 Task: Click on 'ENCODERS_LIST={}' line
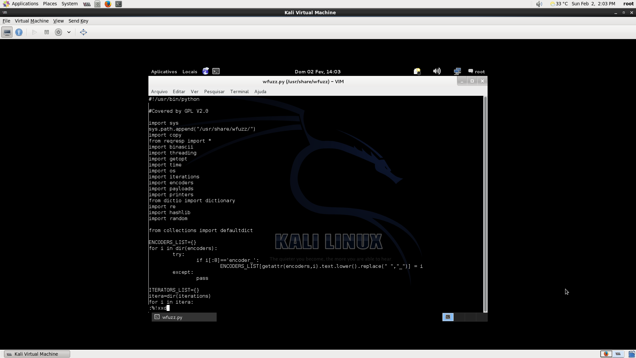173,242
